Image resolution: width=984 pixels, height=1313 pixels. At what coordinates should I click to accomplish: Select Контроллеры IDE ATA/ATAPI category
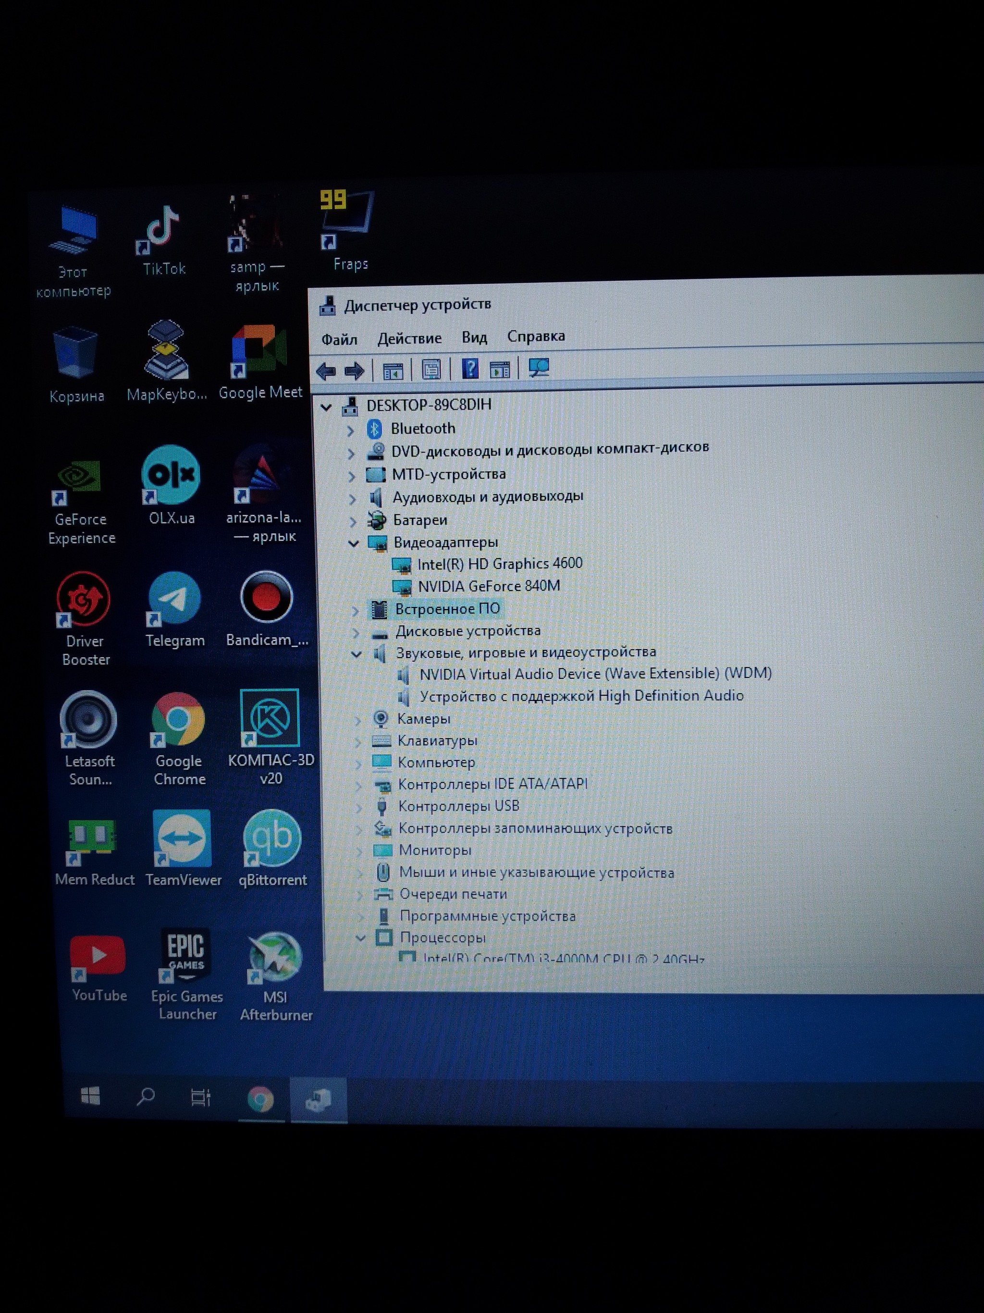coord(492,784)
